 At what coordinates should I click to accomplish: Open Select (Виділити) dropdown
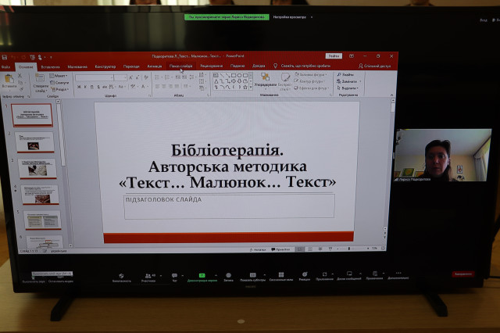348,88
